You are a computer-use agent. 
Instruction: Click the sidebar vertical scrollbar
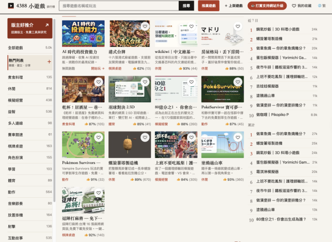54,110
